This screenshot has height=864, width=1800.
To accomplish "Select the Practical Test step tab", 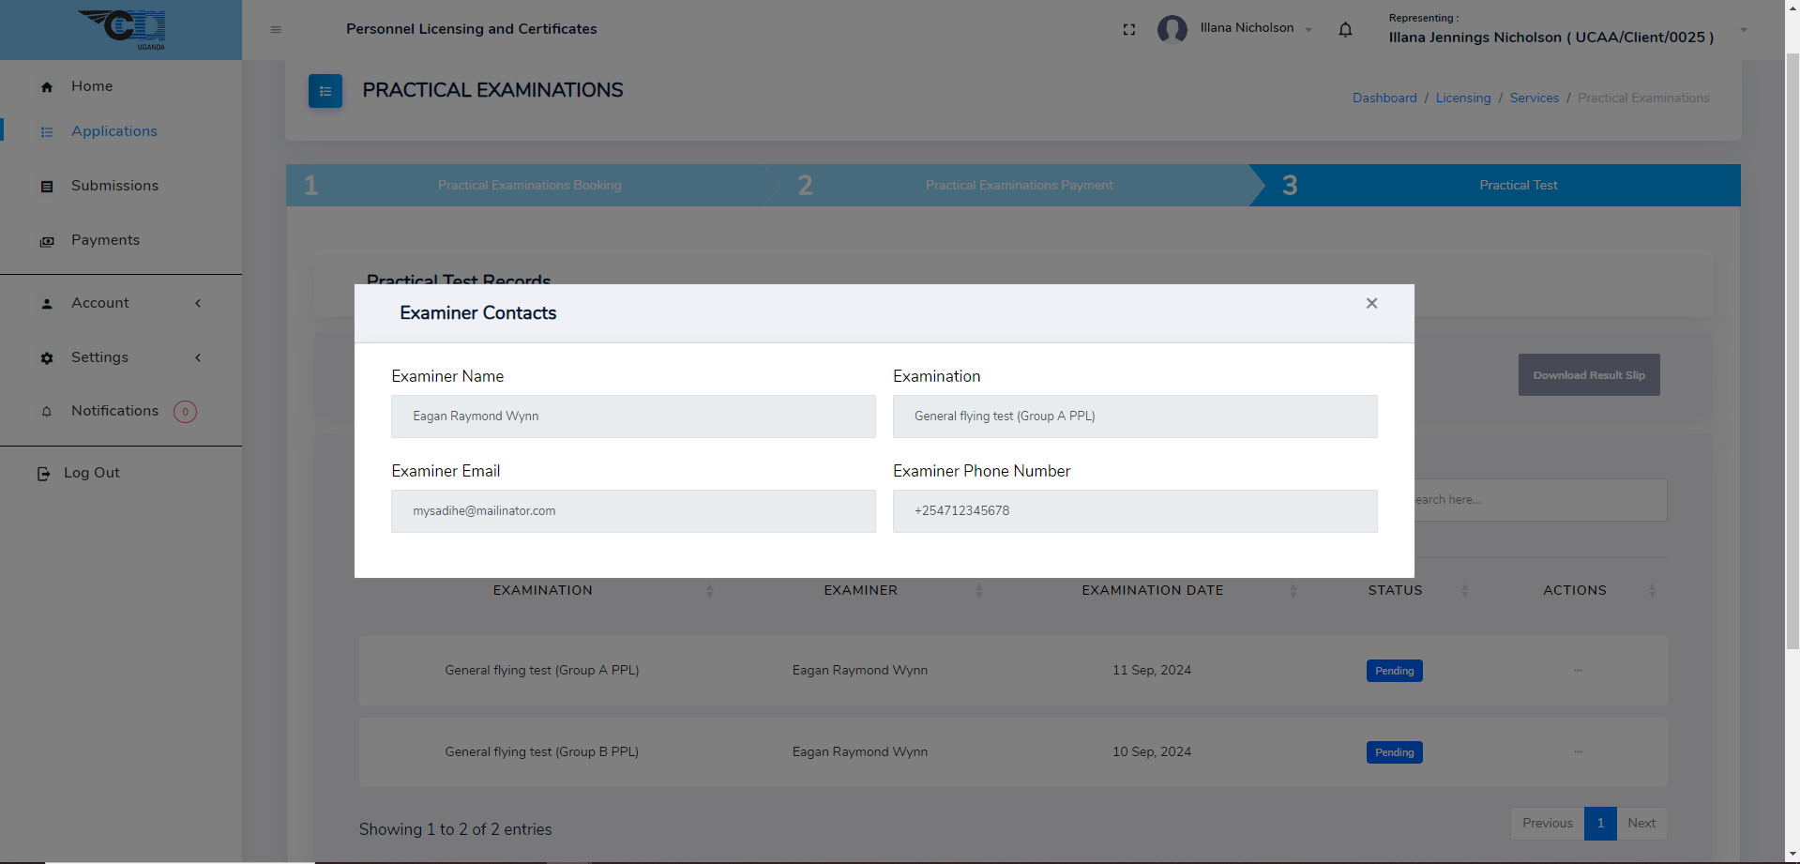I will [1517, 186].
